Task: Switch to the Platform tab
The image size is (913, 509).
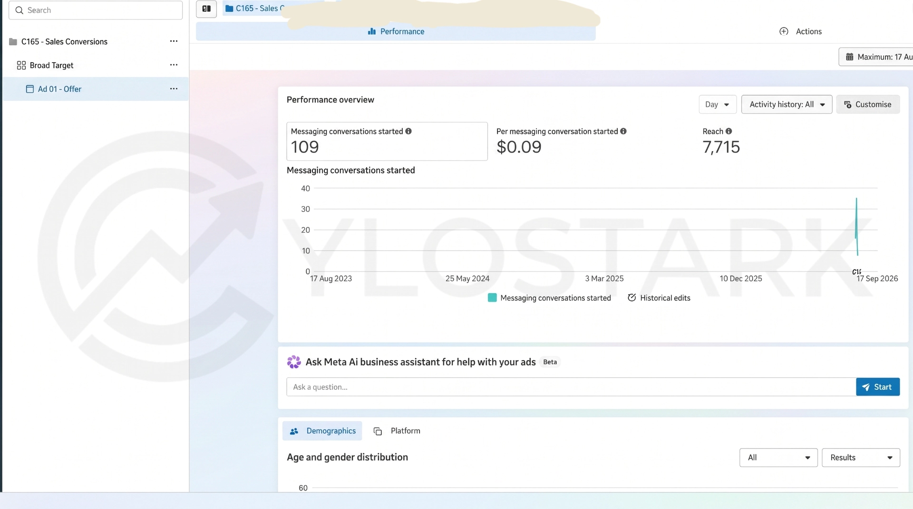Action: 397,431
